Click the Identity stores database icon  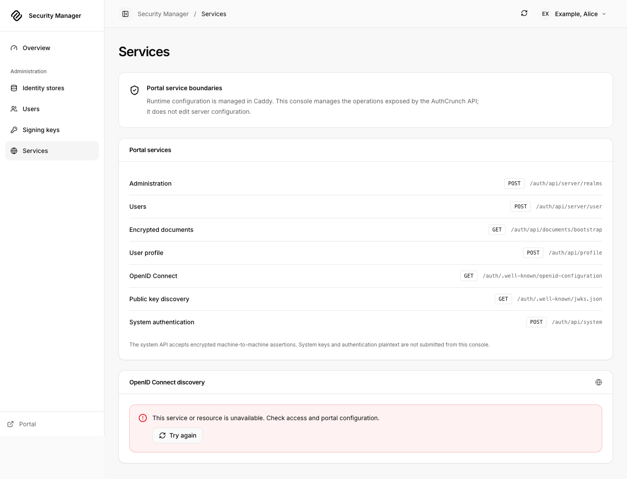click(14, 88)
